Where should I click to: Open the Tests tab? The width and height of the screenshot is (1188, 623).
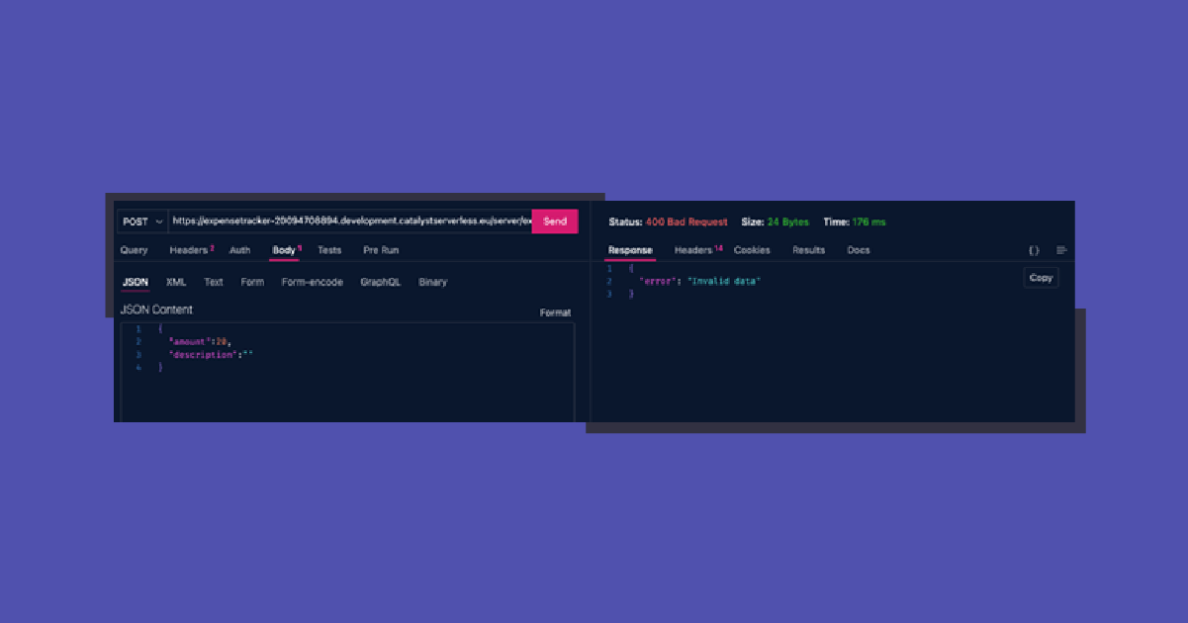coord(329,250)
